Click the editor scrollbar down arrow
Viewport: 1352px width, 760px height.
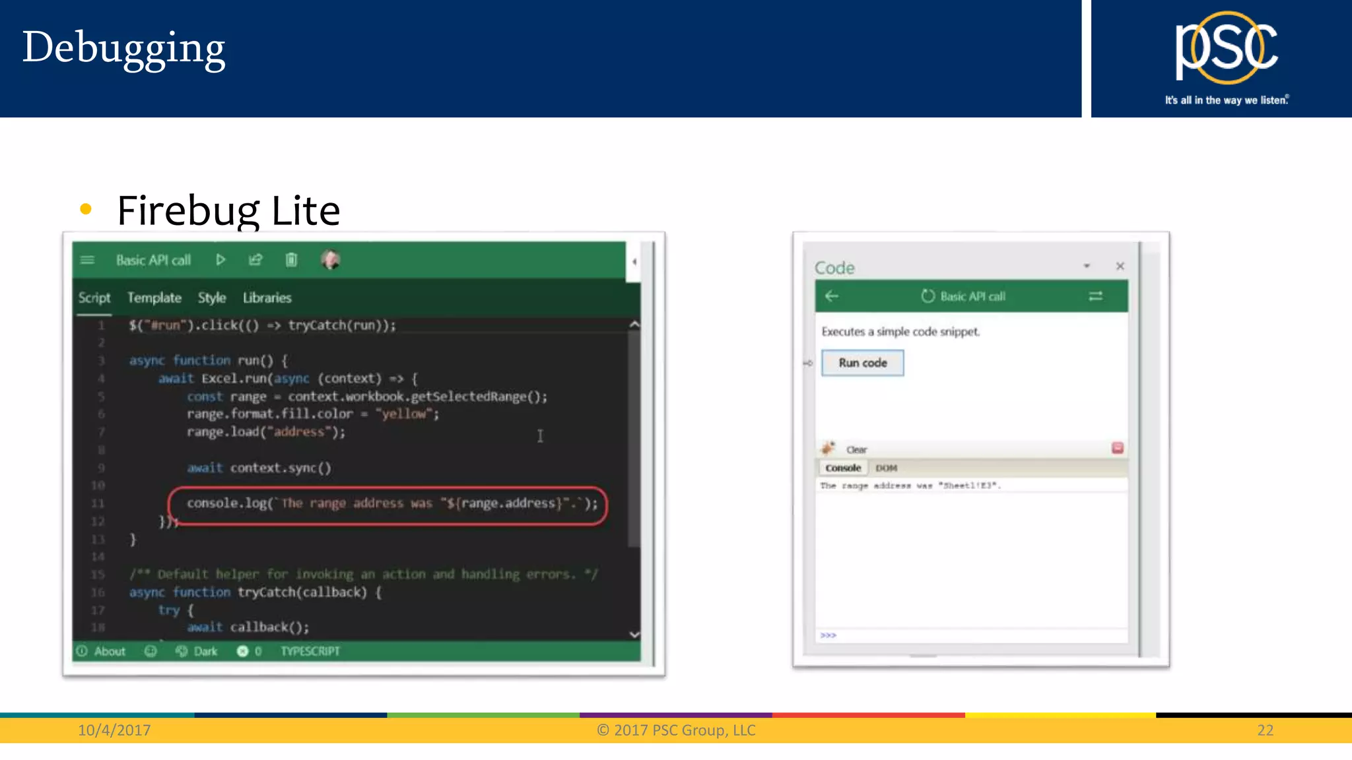click(634, 634)
